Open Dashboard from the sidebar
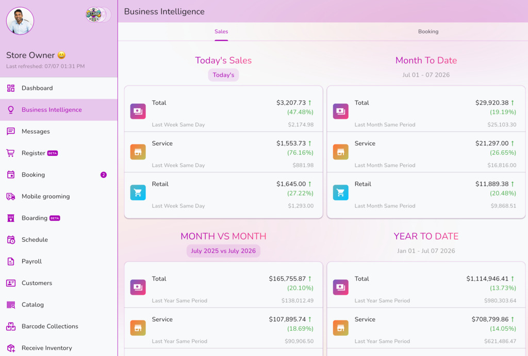This screenshot has width=528, height=356. point(59,88)
